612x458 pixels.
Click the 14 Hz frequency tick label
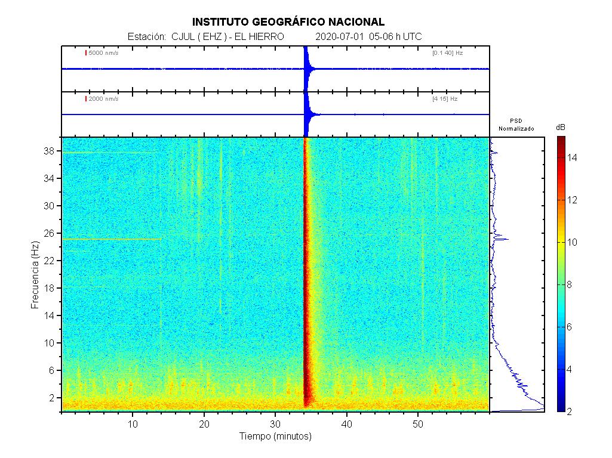[49, 315]
